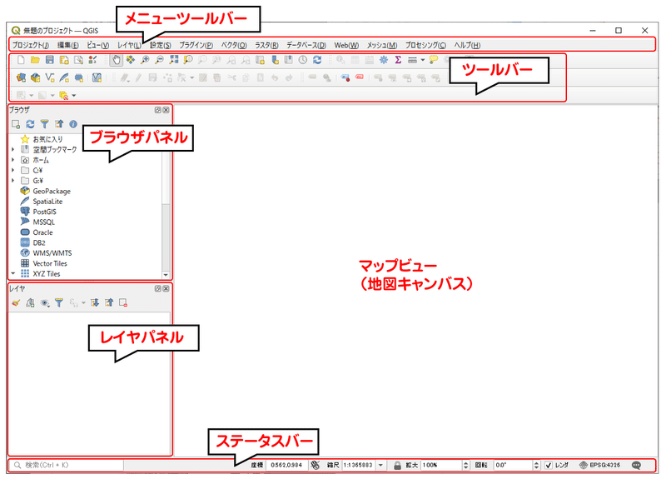The height and width of the screenshot is (479, 666).
Task: Click the Browser panel refresh icon
Action: 30,124
